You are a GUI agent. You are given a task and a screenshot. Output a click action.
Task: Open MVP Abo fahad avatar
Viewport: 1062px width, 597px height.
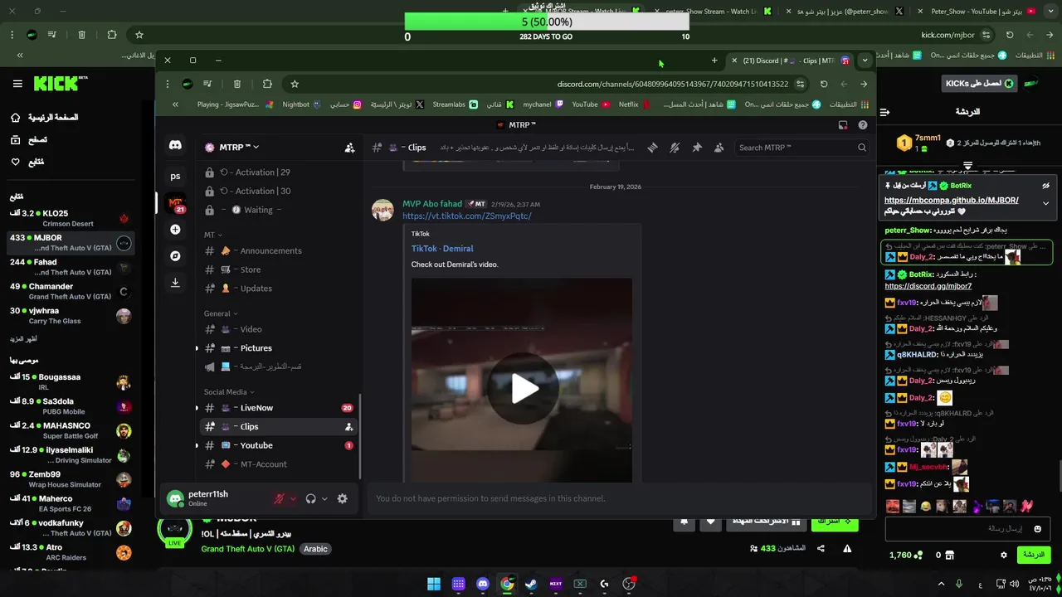point(382,210)
